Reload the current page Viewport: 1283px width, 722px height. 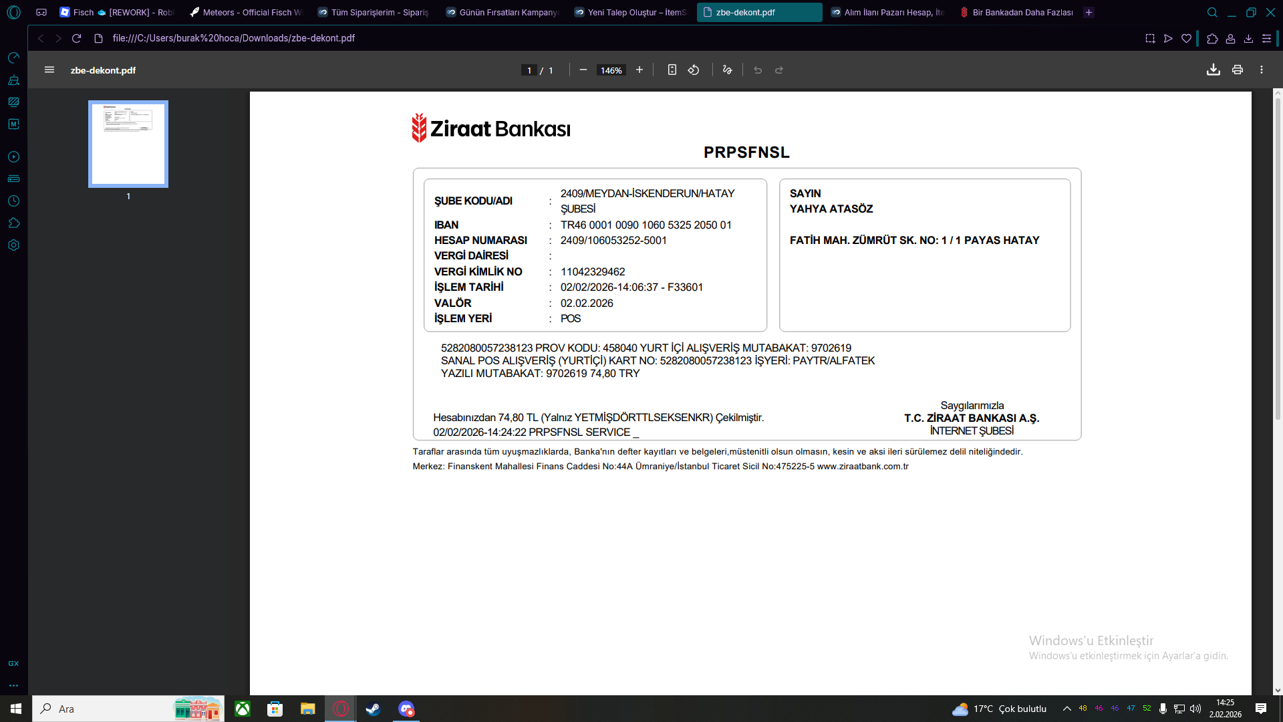(x=76, y=38)
